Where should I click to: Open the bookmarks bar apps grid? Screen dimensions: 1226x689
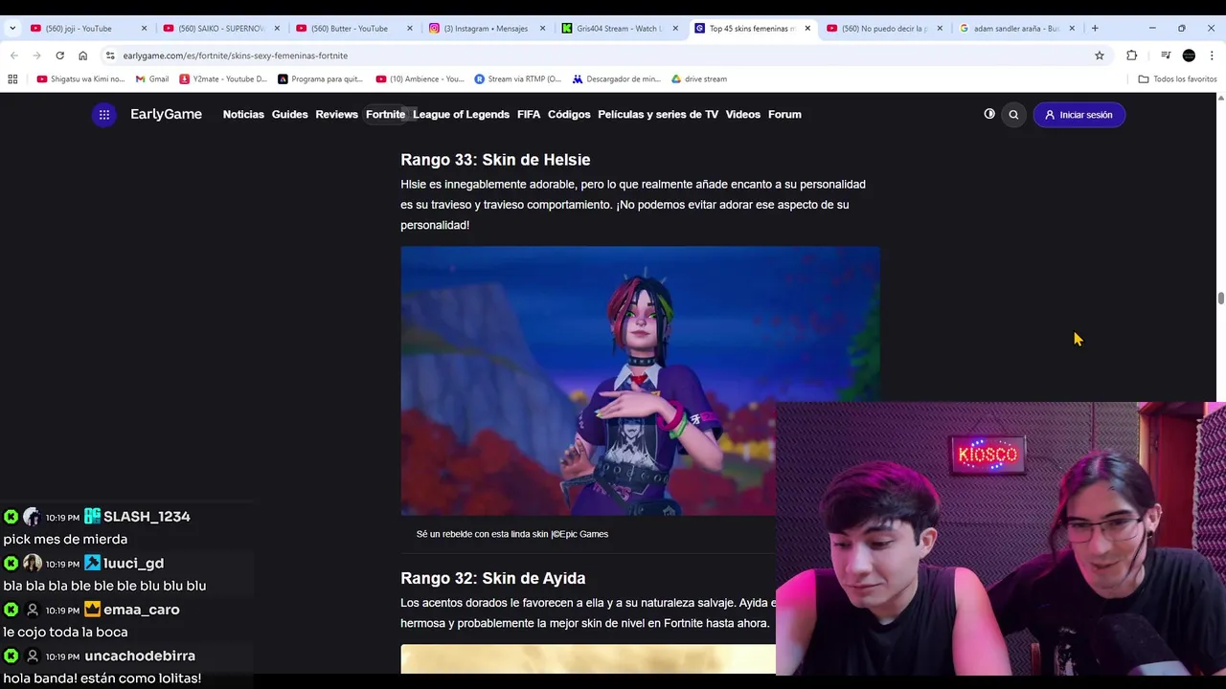[x=12, y=79]
